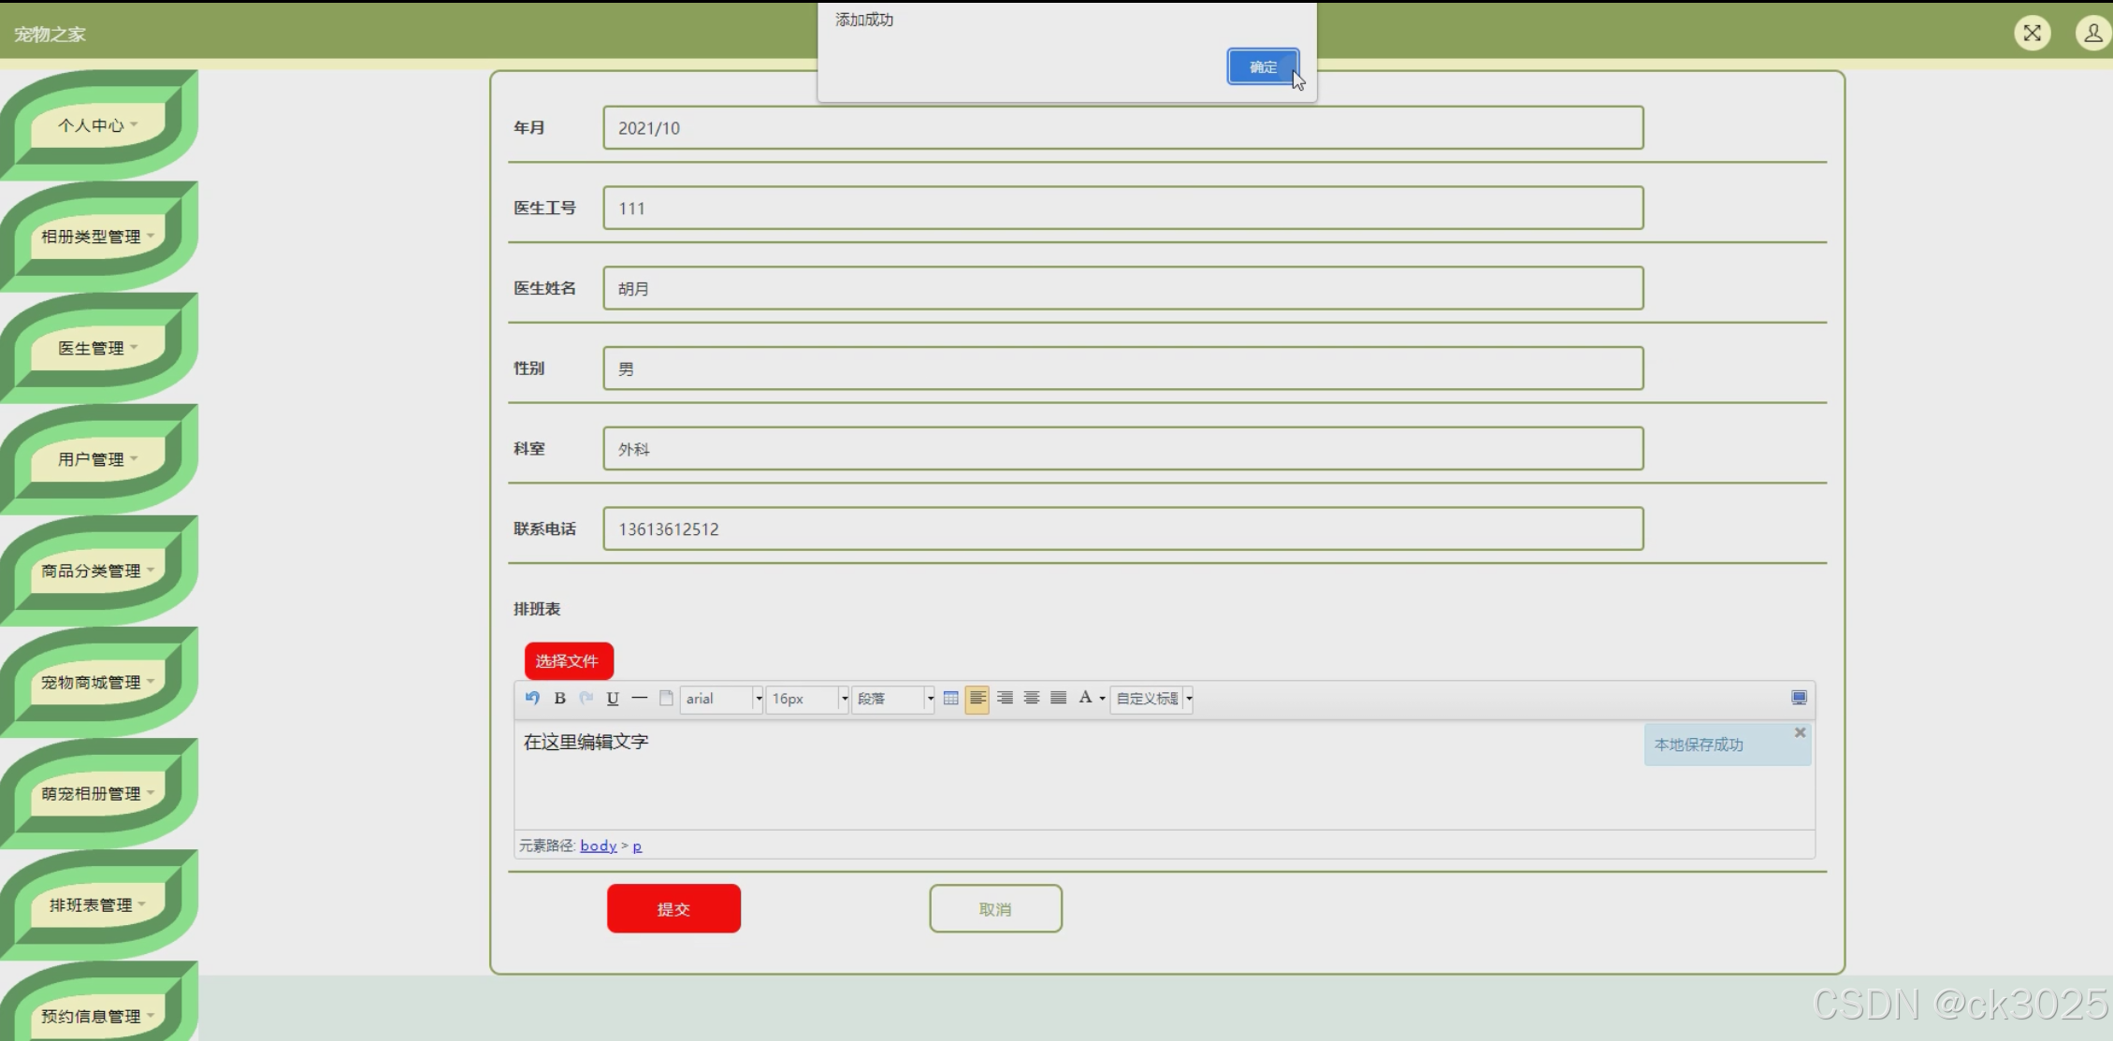Click the 联系电话 input field
The image size is (2113, 1041).
point(1122,529)
